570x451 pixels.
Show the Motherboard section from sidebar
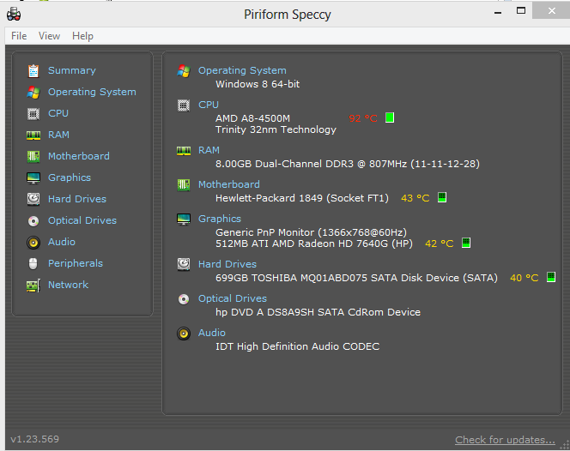(x=78, y=156)
